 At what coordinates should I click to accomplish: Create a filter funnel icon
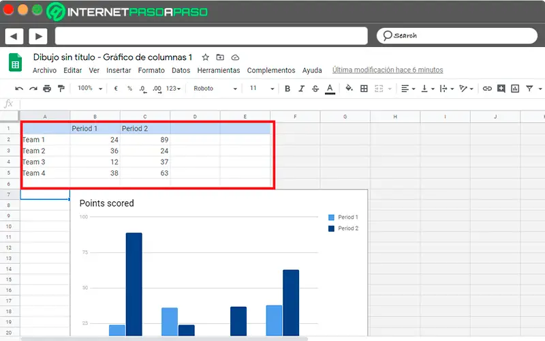[529, 89]
